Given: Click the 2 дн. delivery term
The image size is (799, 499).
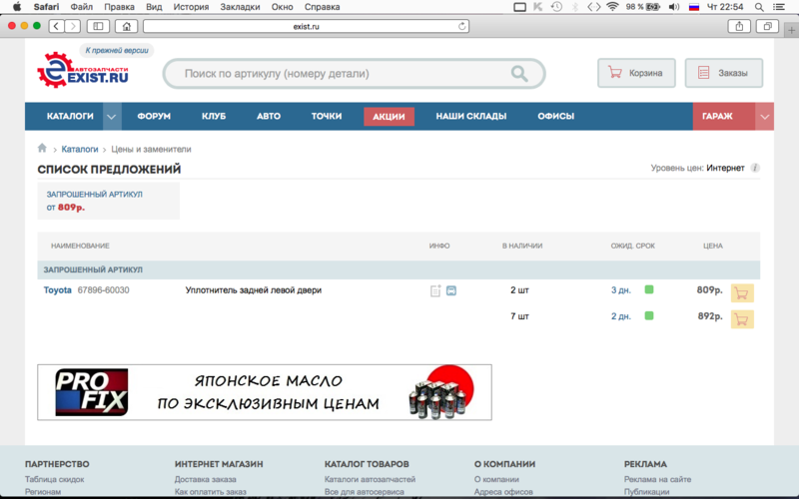Looking at the screenshot, I should coord(621,316).
